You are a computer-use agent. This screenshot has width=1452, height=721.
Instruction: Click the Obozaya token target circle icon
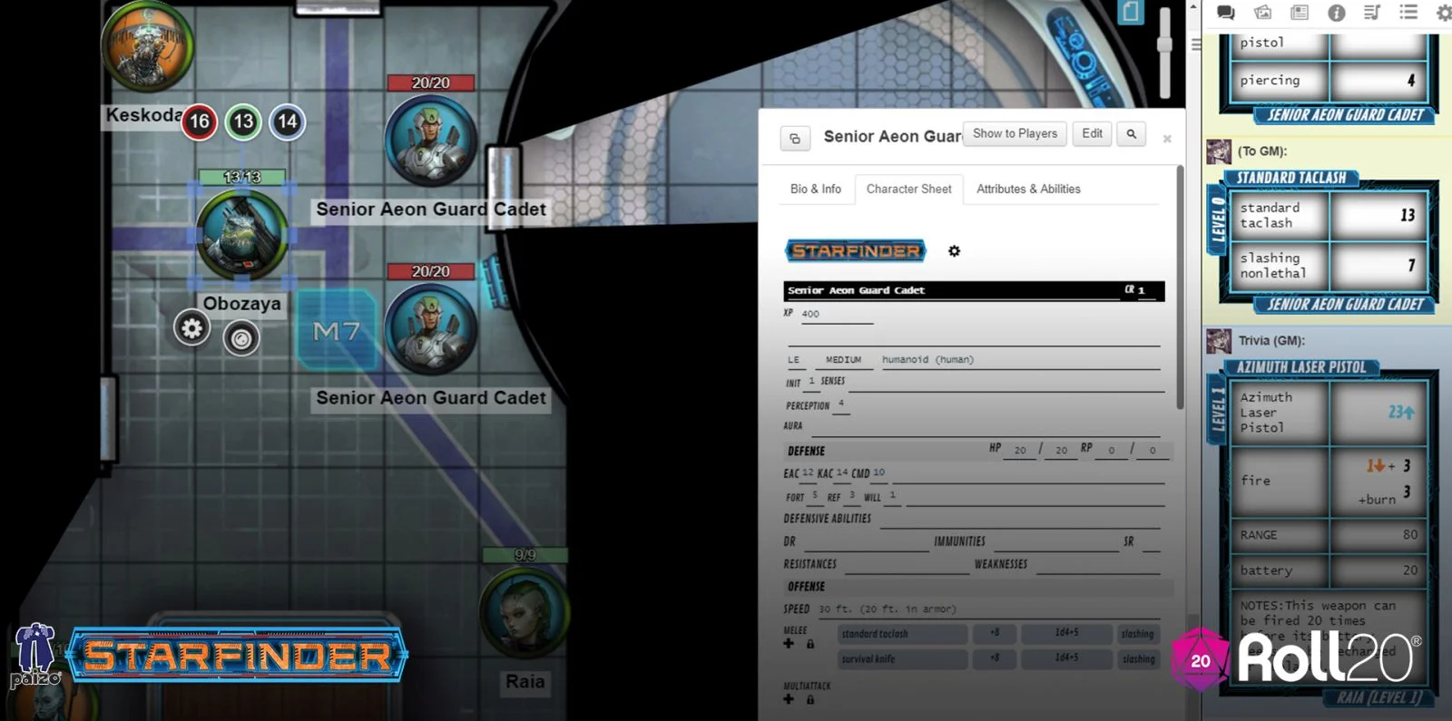pos(240,338)
